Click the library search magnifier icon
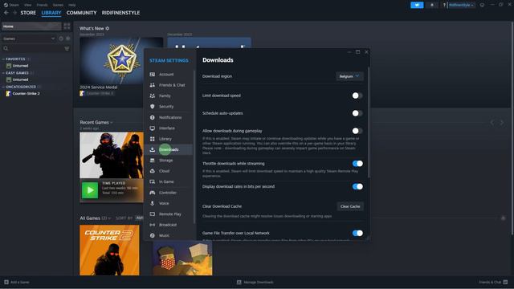The height and width of the screenshot is (289, 514). (6, 48)
